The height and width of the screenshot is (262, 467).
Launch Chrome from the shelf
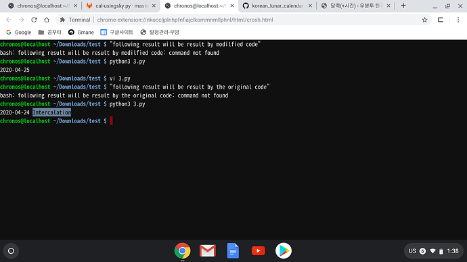coord(182,251)
